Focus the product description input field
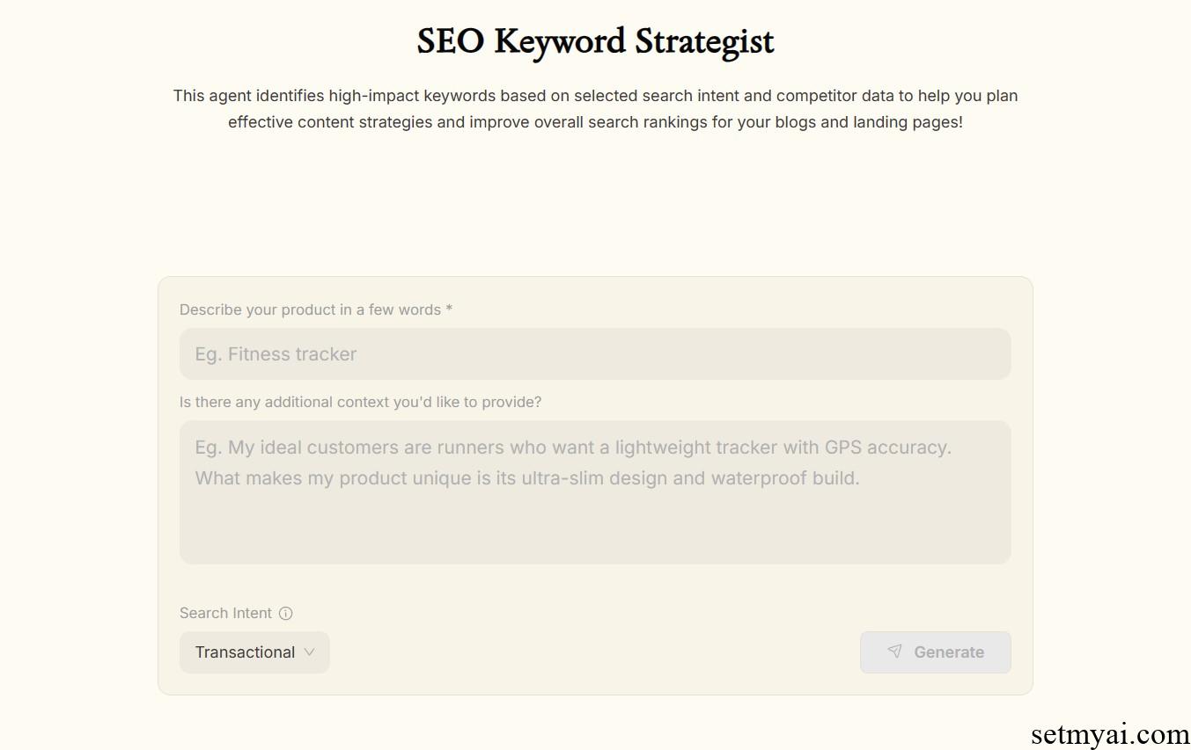This screenshot has width=1191, height=750. click(x=595, y=354)
